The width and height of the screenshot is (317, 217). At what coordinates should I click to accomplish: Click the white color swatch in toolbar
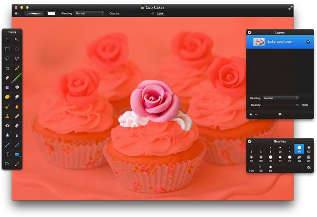coord(51,13)
